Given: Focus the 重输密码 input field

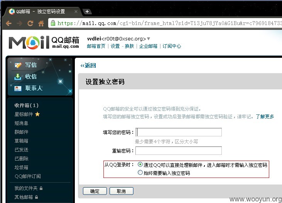Looking at the screenshot, I should (179, 151).
